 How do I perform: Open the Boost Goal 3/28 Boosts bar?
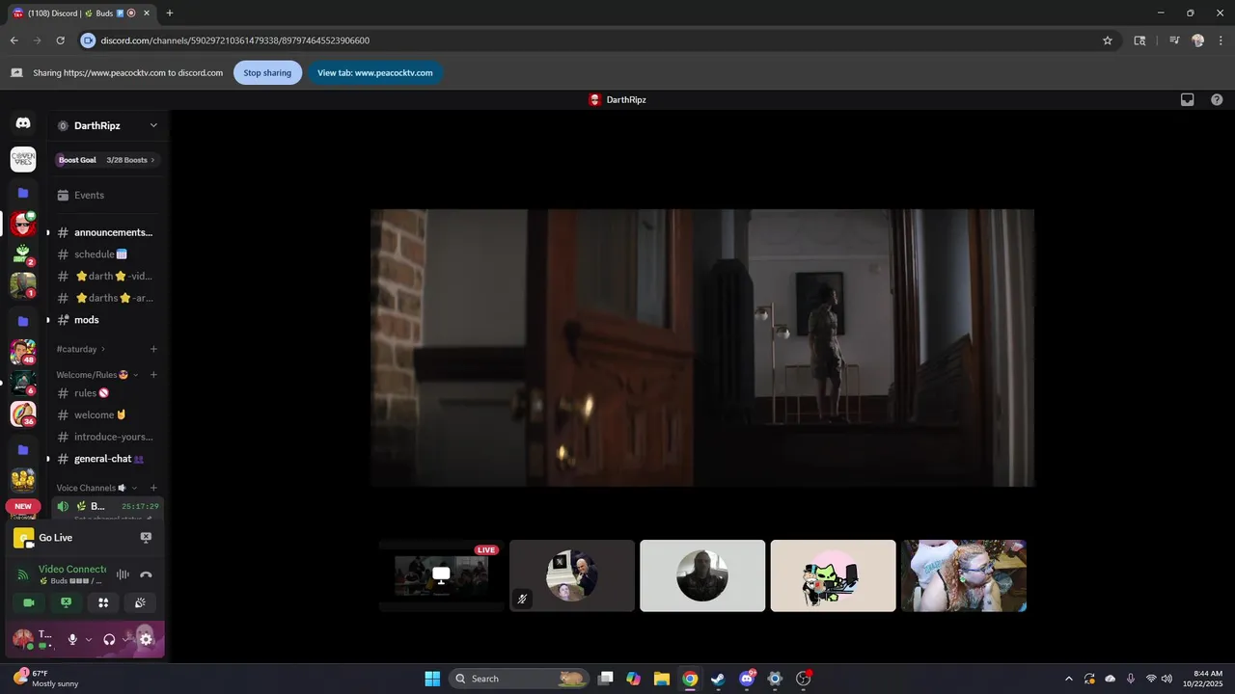[107, 160]
